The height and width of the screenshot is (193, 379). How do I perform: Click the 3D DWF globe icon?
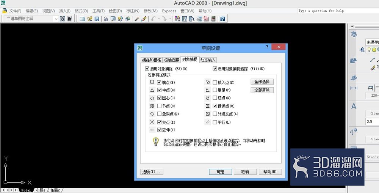click(128, 19)
